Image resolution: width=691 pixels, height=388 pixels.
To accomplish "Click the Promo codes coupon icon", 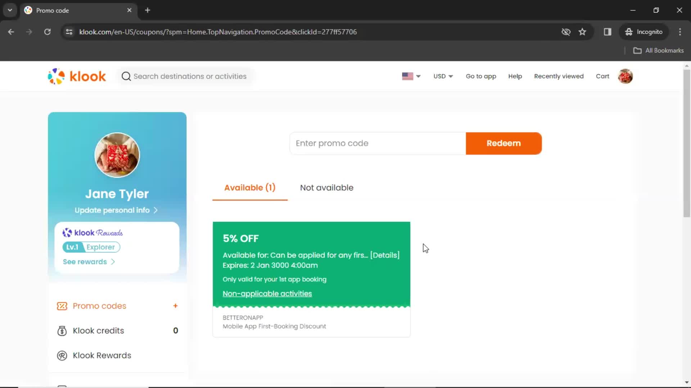I will pos(62,306).
